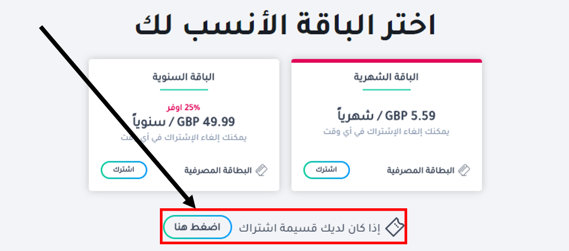Click cancel-anytime note under annual price
569x251 pixels.
point(183,137)
